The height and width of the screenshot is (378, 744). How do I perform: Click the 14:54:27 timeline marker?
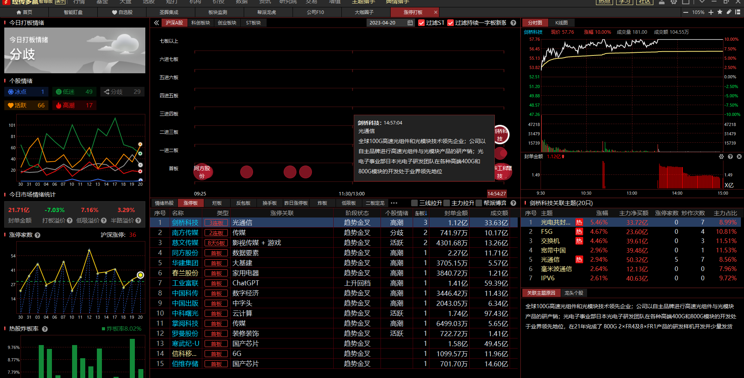(x=496, y=193)
